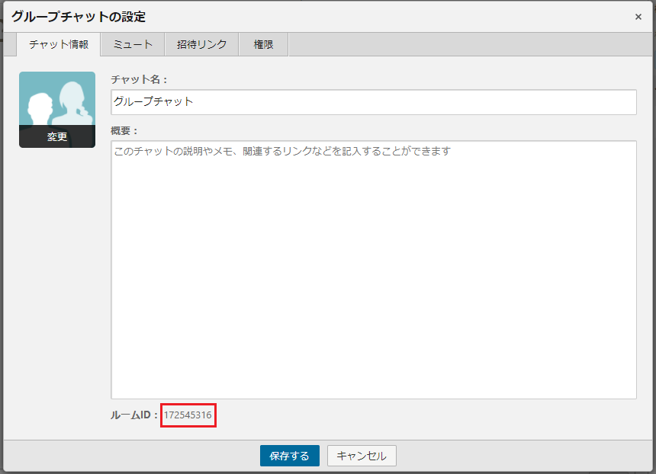Switch to the チャット情報 tab
The height and width of the screenshot is (474, 656).
(59, 44)
